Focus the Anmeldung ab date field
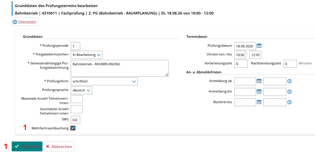Screen dimensions: 315x153 pos(245,81)
